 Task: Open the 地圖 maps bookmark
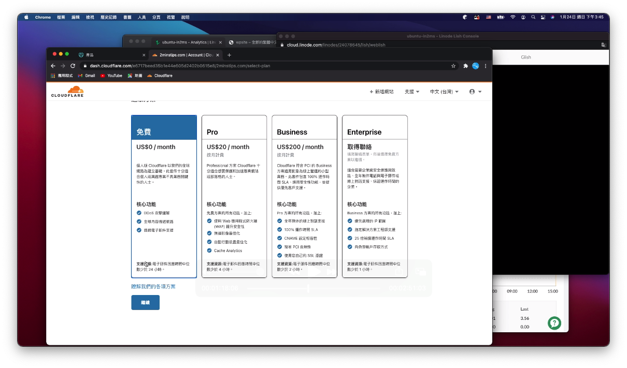(135, 76)
